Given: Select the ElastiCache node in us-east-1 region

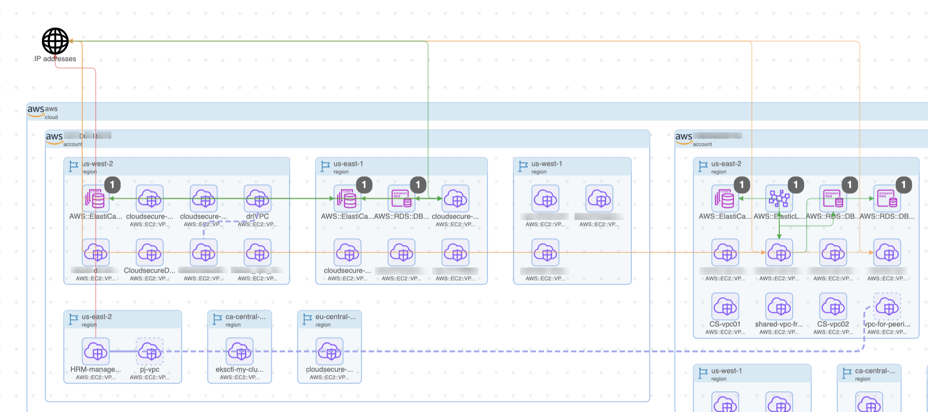Looking at the screenshot, I should pyautogui.click(x=347, y=199).
